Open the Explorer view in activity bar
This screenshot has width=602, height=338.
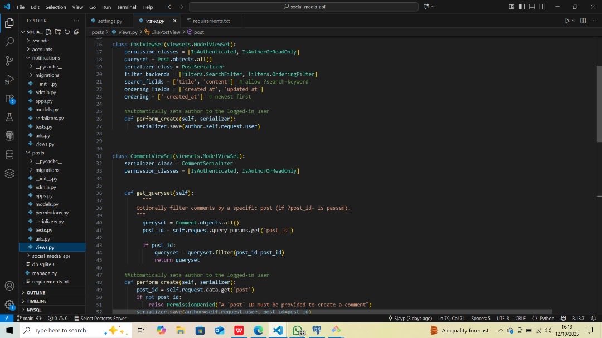click(x=9, y=23)
